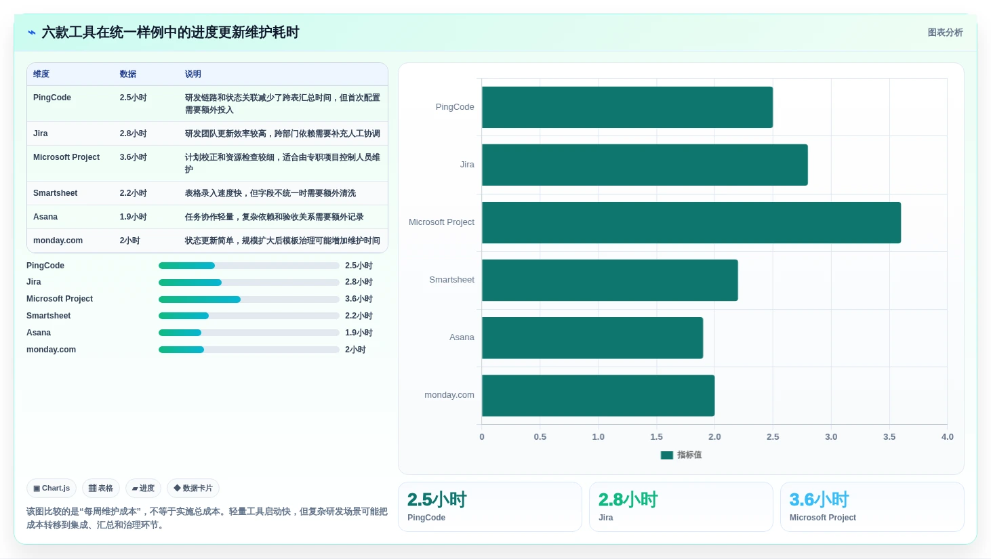Click the Asana table cell
The image size is (991, 559).
pyautogui.click(x=45, y=217)
